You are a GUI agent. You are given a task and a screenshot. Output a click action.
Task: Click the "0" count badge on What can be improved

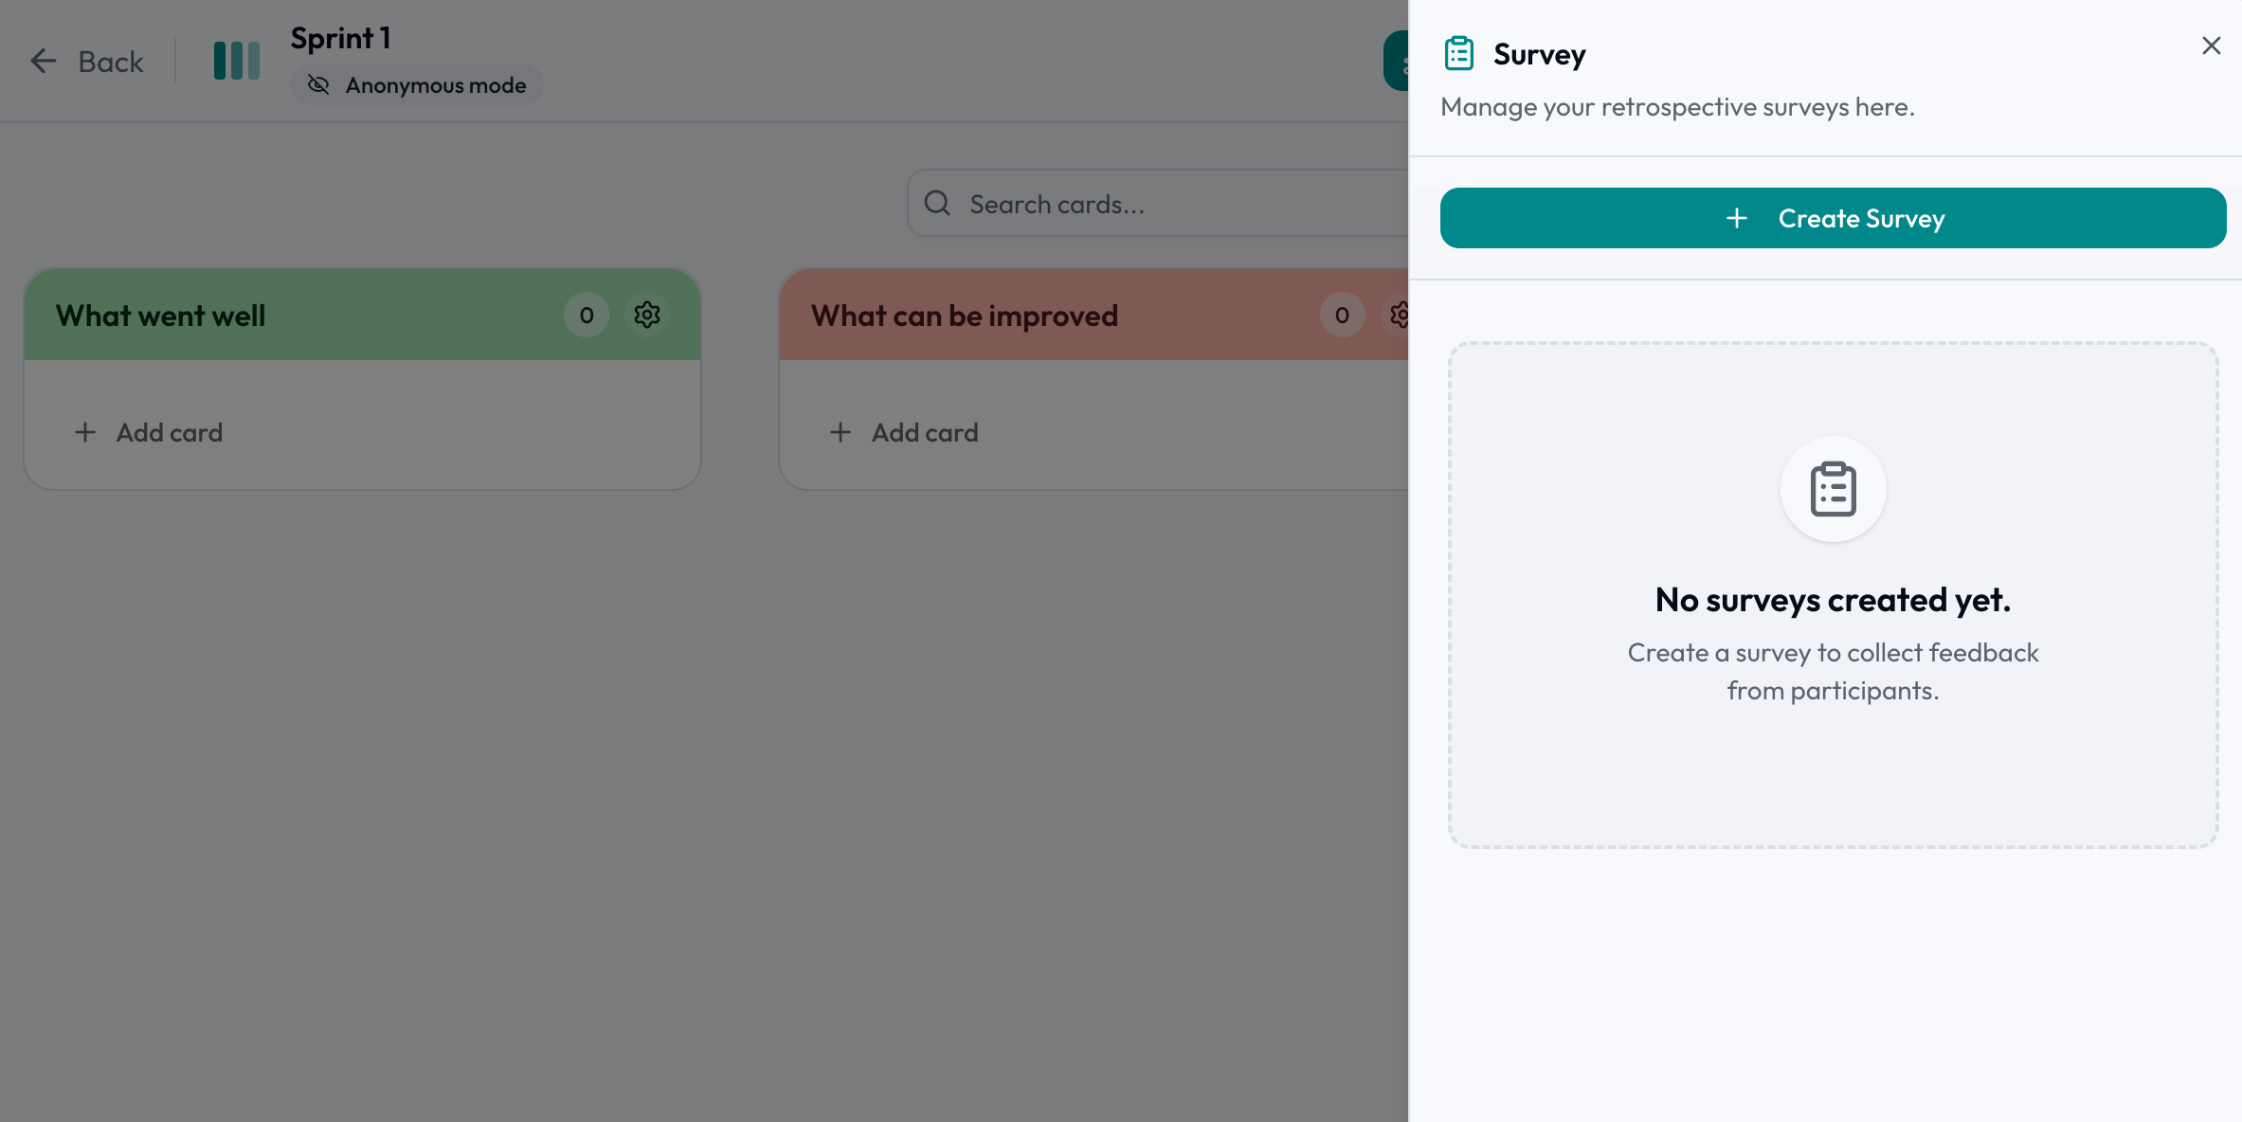pyautogui.click(x=1341, y=315)
